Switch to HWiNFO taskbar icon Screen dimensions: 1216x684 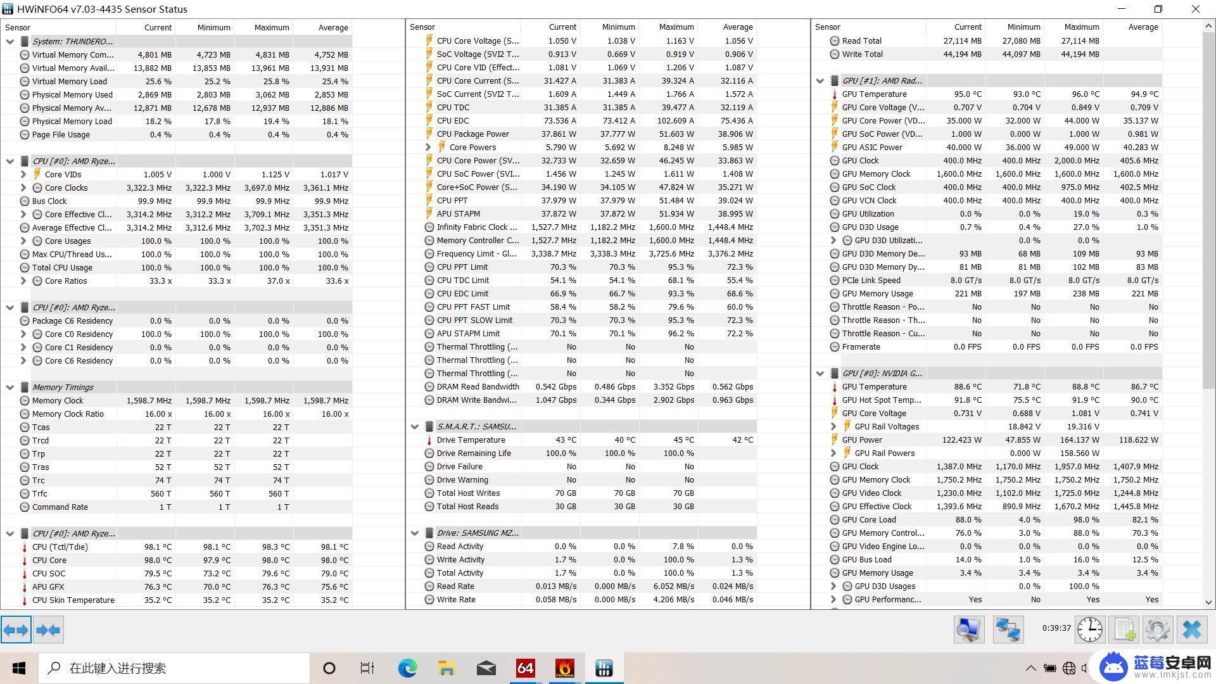coord(604,668)
